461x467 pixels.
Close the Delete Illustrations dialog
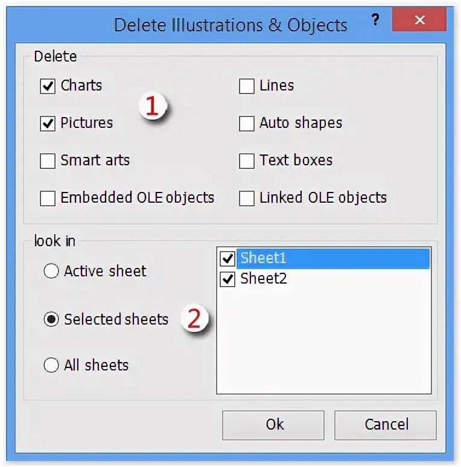click(x=420, y=20)
